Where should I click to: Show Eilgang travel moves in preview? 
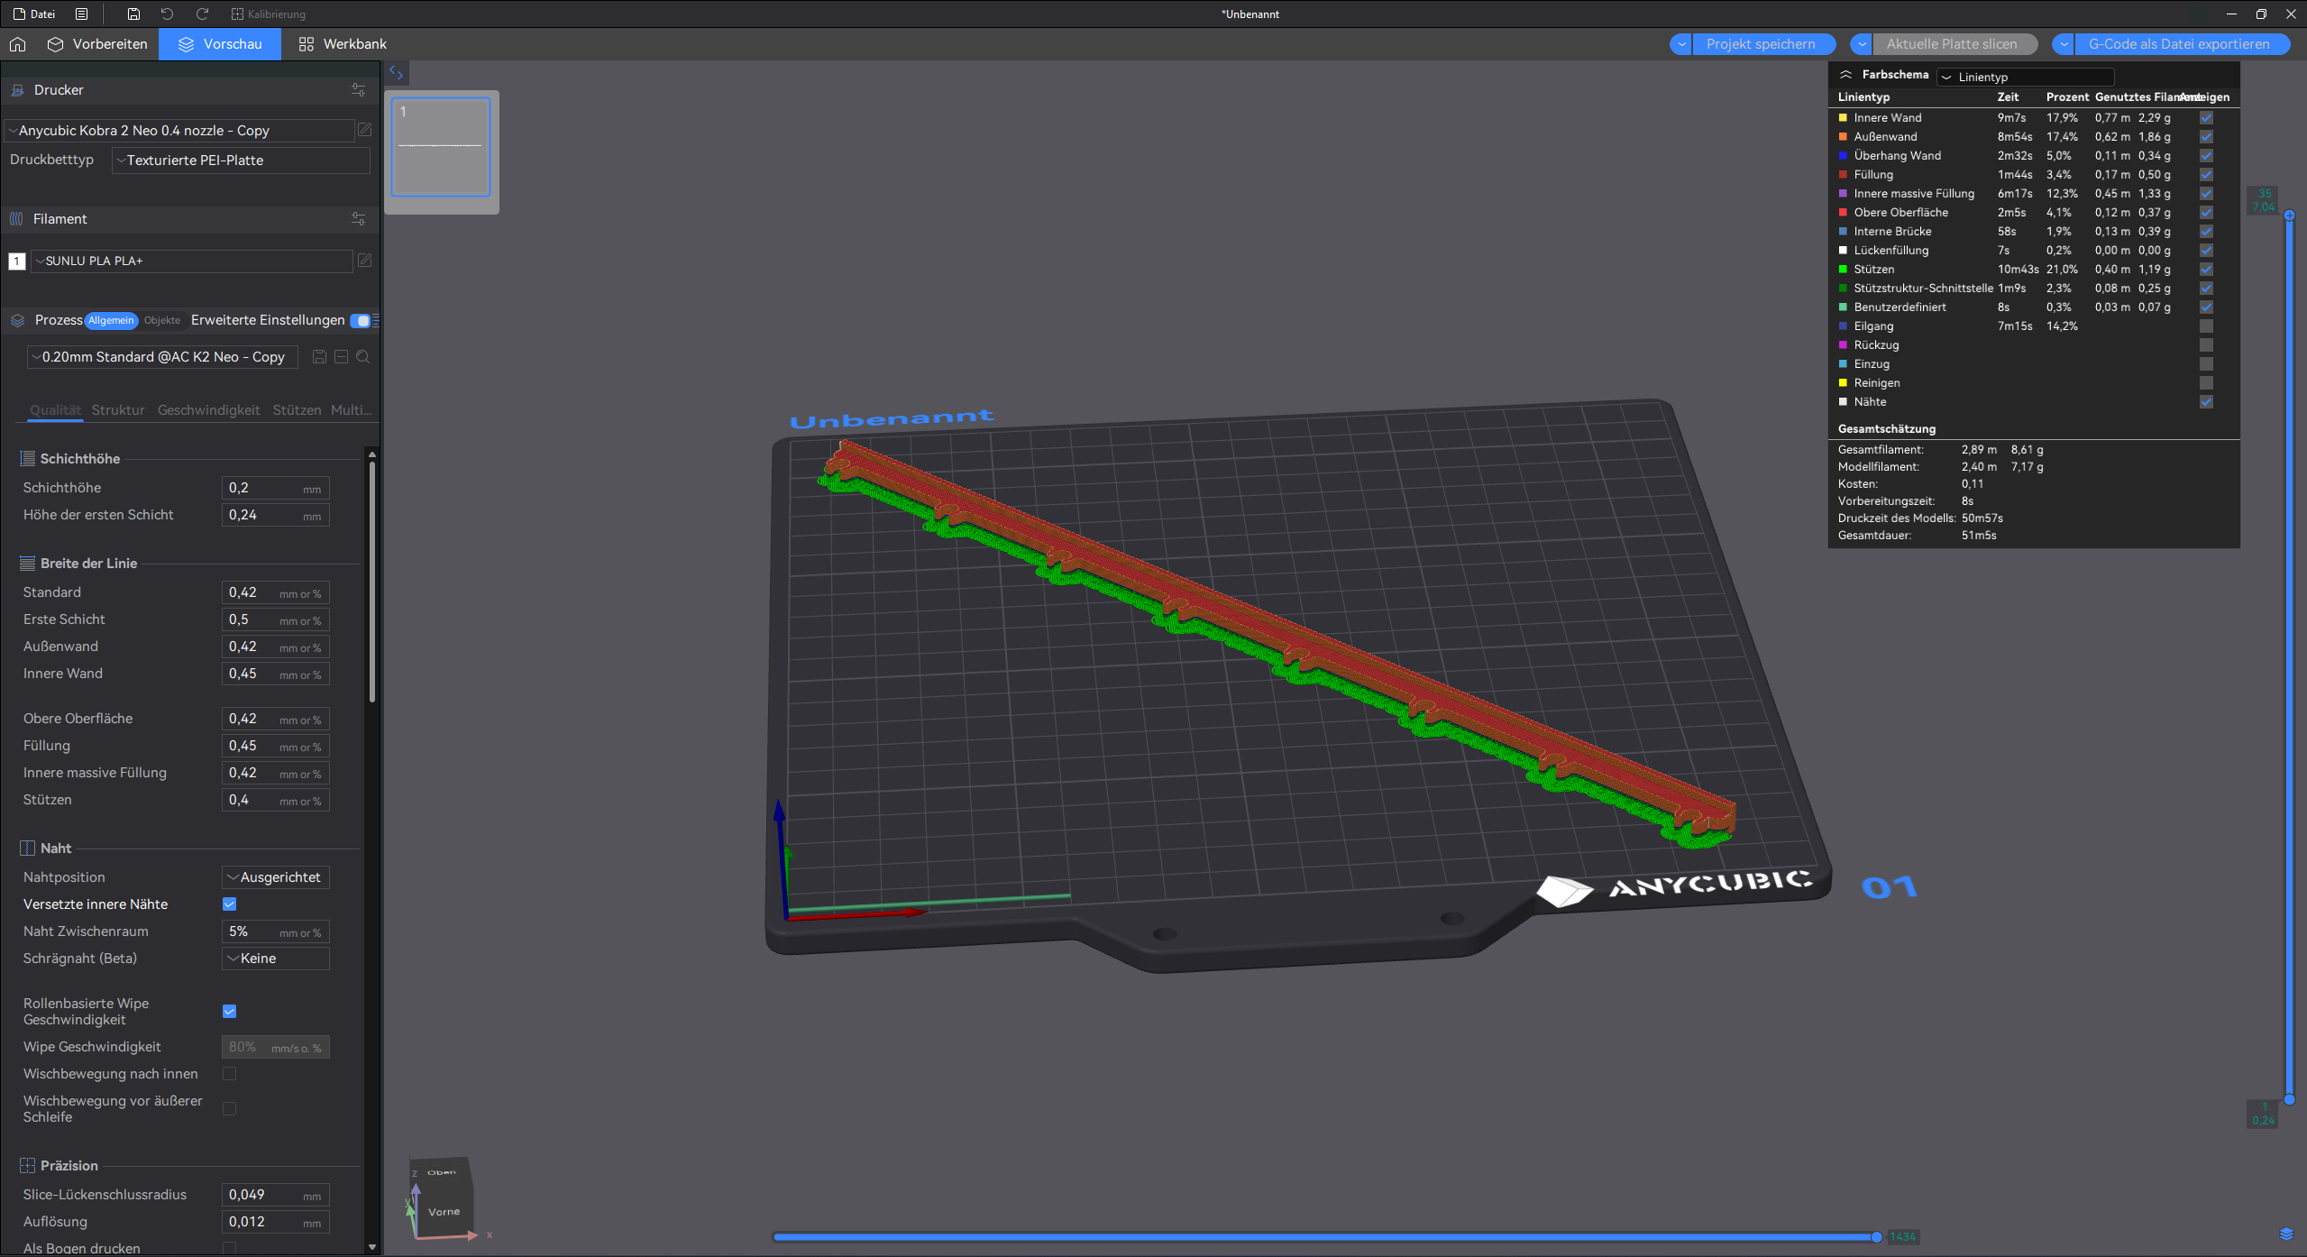pyautogui.click(x=2206, y=326)
